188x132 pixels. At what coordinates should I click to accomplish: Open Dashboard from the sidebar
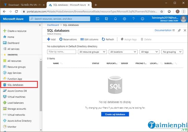tap(11, 43)
